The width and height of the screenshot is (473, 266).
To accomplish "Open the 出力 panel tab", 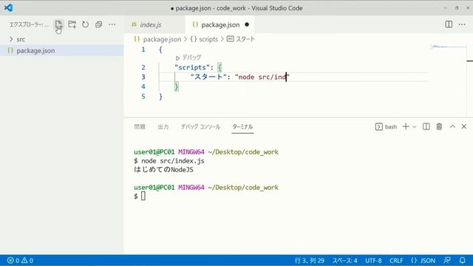I will point(163,126).
